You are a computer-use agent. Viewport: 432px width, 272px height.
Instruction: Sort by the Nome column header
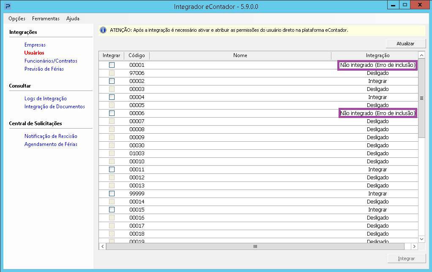pyautogui.click(x=240, y=55)
